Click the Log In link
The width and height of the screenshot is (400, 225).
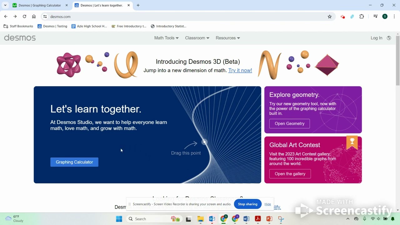click(x=376, y=38)
